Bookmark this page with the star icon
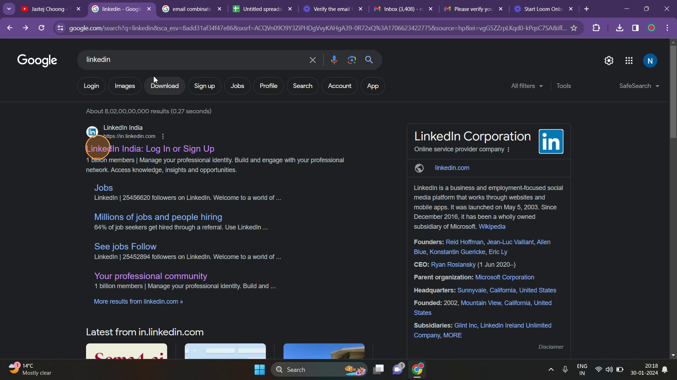This screenshot has width=677, height=380. pyautogui.click(x=574, y=28)
